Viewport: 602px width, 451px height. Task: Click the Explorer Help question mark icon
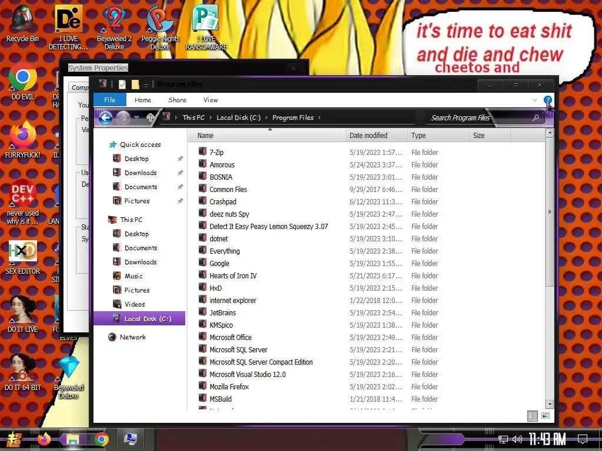pos(547,100)
